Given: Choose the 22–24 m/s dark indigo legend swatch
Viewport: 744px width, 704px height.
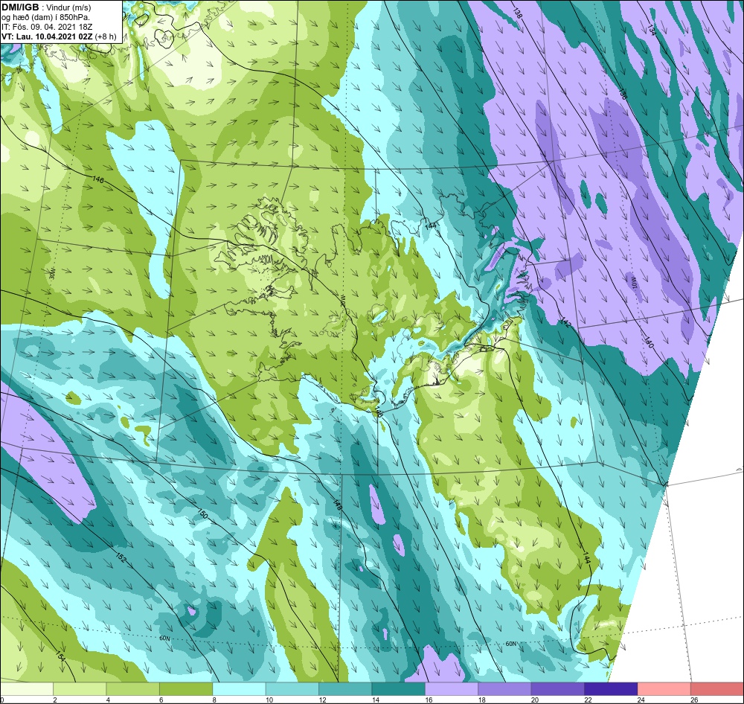Looking at the screenshot, I should coord(611,688).
